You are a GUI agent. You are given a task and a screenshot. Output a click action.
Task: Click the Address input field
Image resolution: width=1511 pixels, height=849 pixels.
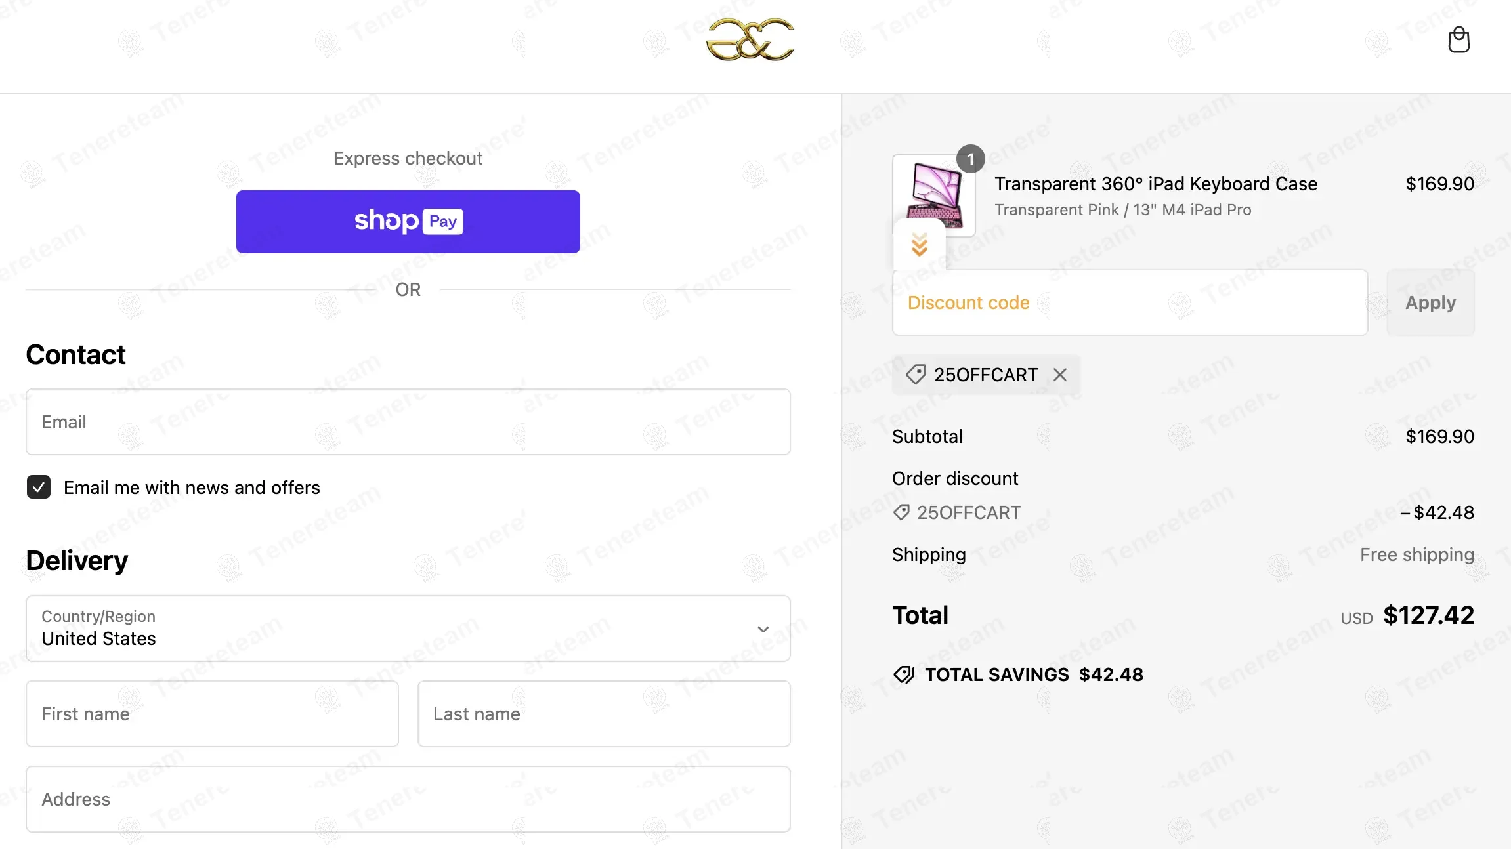[408, 799]
